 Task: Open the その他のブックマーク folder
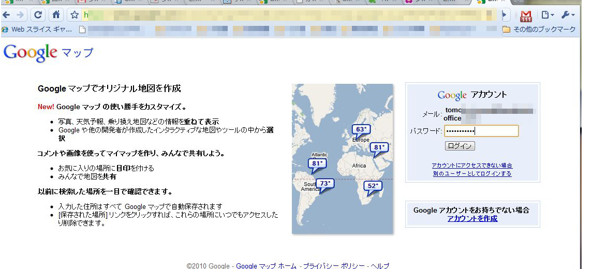click(539, 29)
